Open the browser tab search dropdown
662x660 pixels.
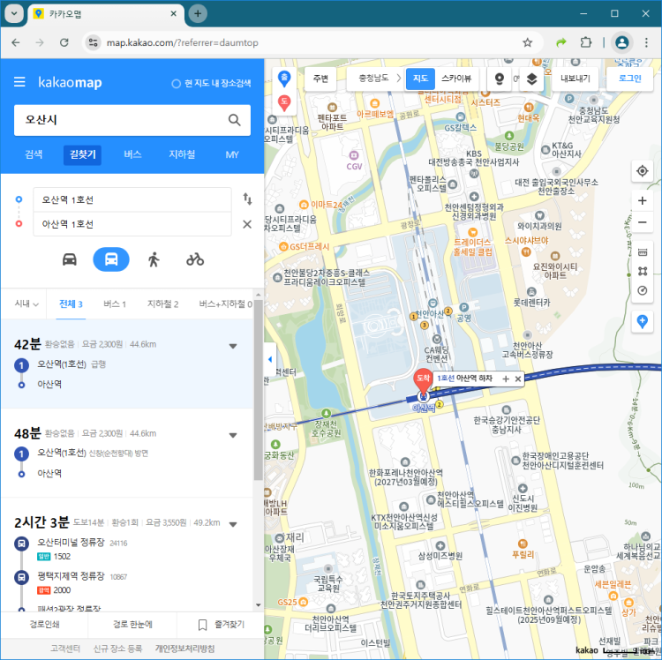[14, 13]
